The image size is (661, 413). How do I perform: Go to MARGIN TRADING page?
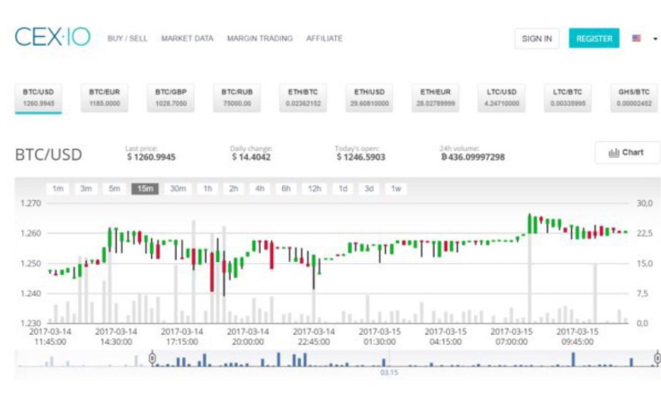260,39
